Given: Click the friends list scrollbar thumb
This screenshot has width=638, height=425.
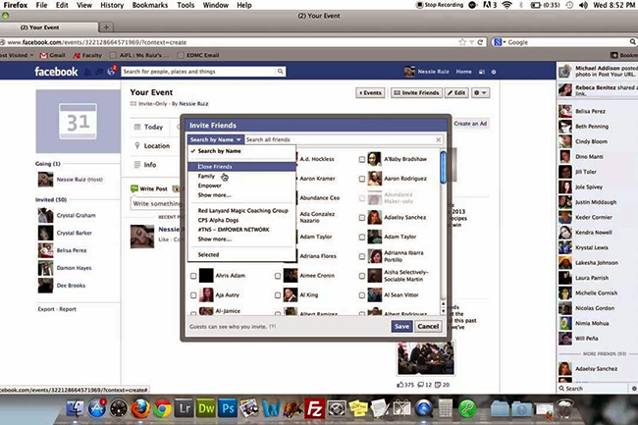Looking at the screenshot, I should pyautogui.click(x=443, y=167).
